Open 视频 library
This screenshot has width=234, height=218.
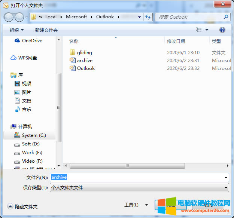(x=27, y=83)
